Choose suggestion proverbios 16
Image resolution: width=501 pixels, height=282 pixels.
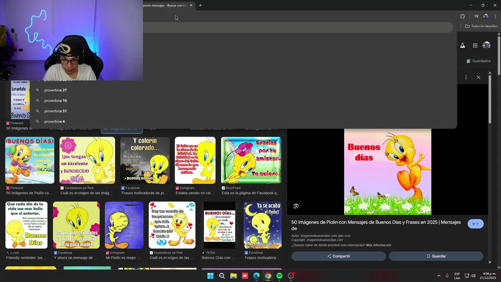coord(56,101)
